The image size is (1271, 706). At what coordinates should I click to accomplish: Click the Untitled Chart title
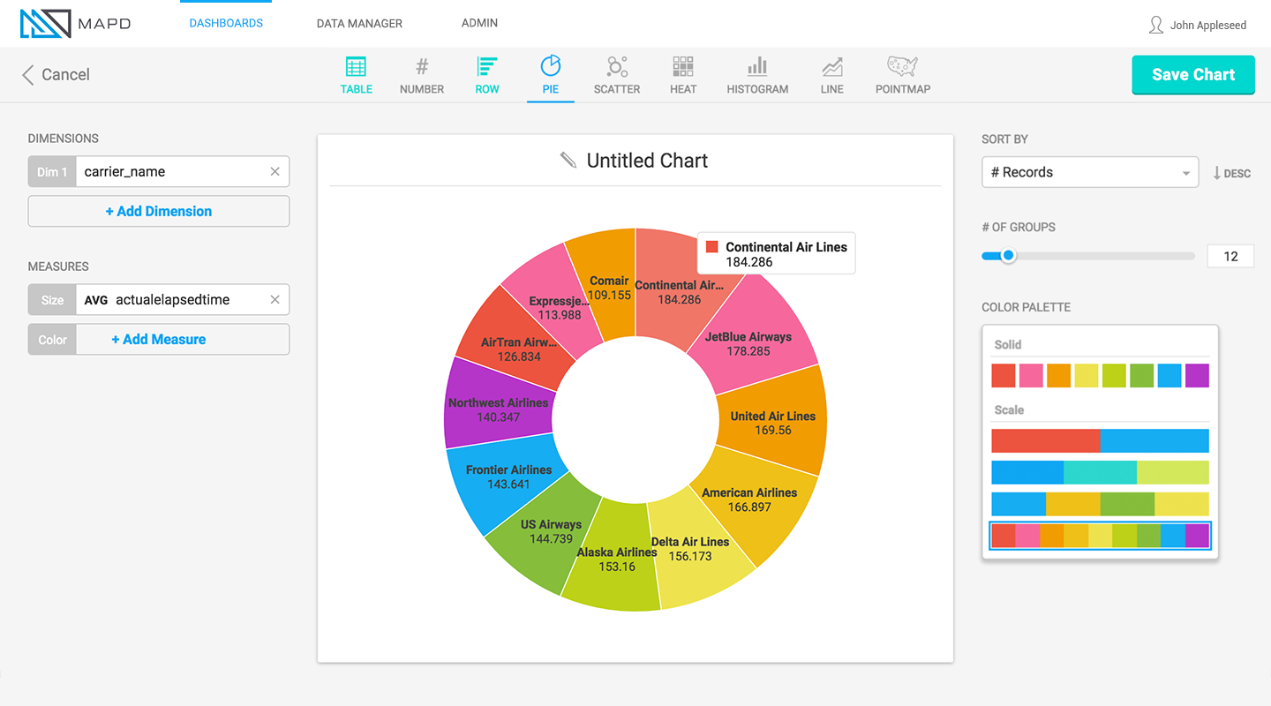[x=647, y=161]
